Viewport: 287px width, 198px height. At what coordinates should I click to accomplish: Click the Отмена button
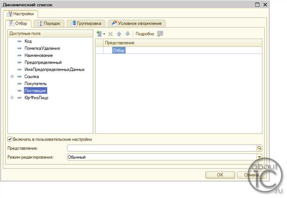click(x=251, y=175)
